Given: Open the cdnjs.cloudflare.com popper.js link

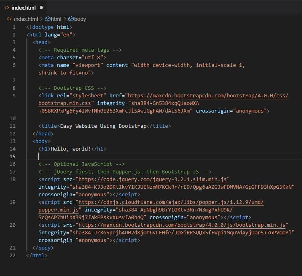Looking at the screenshot, I should pyautogui.click(x=171, y=202).
